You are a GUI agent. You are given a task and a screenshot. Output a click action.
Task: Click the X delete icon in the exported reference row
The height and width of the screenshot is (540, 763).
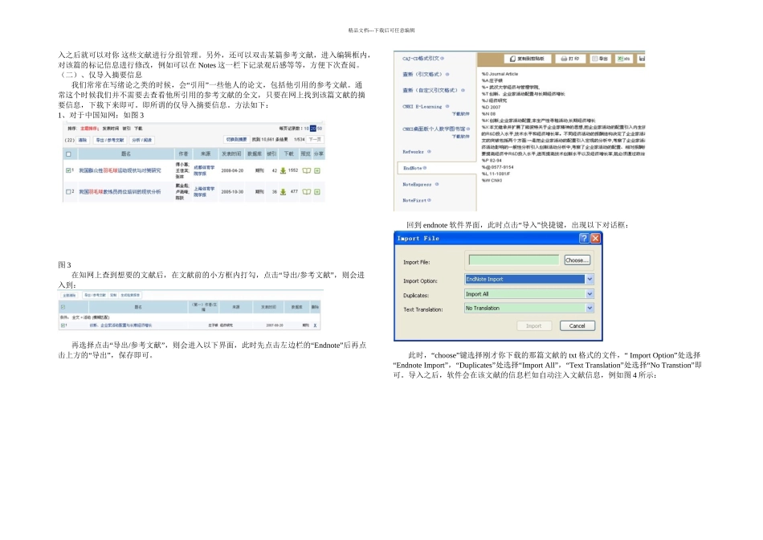coord(315,325)
